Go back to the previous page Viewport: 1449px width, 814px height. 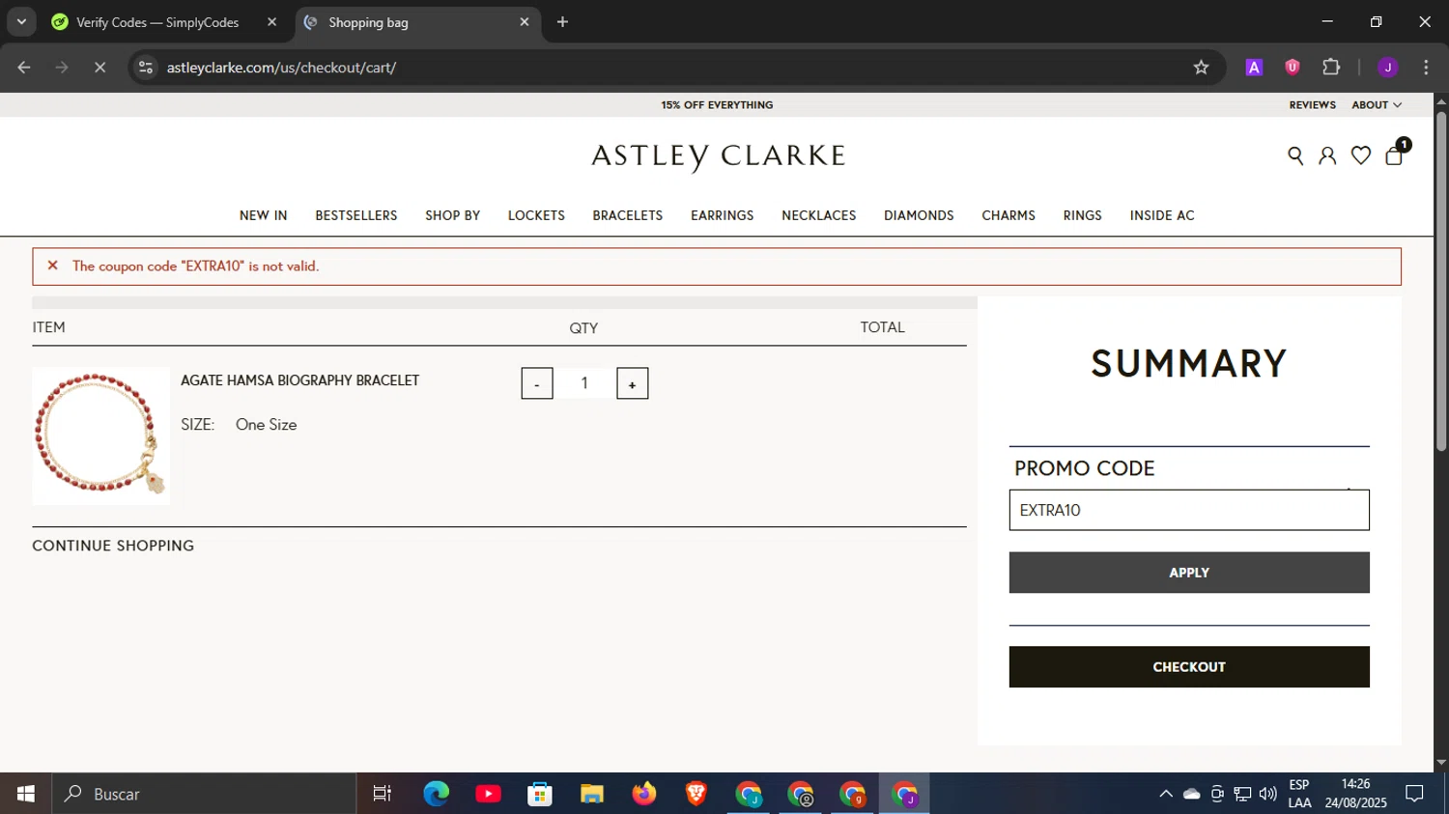click(24, 68)
